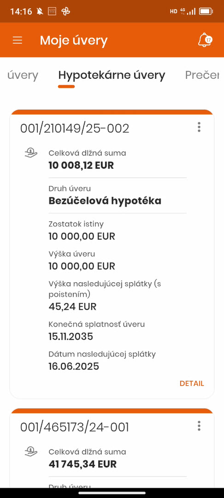This screenshot has height=498, width=224.
Task: Tap the loan hand-coin icon in second card
Action: coord(31,451)
